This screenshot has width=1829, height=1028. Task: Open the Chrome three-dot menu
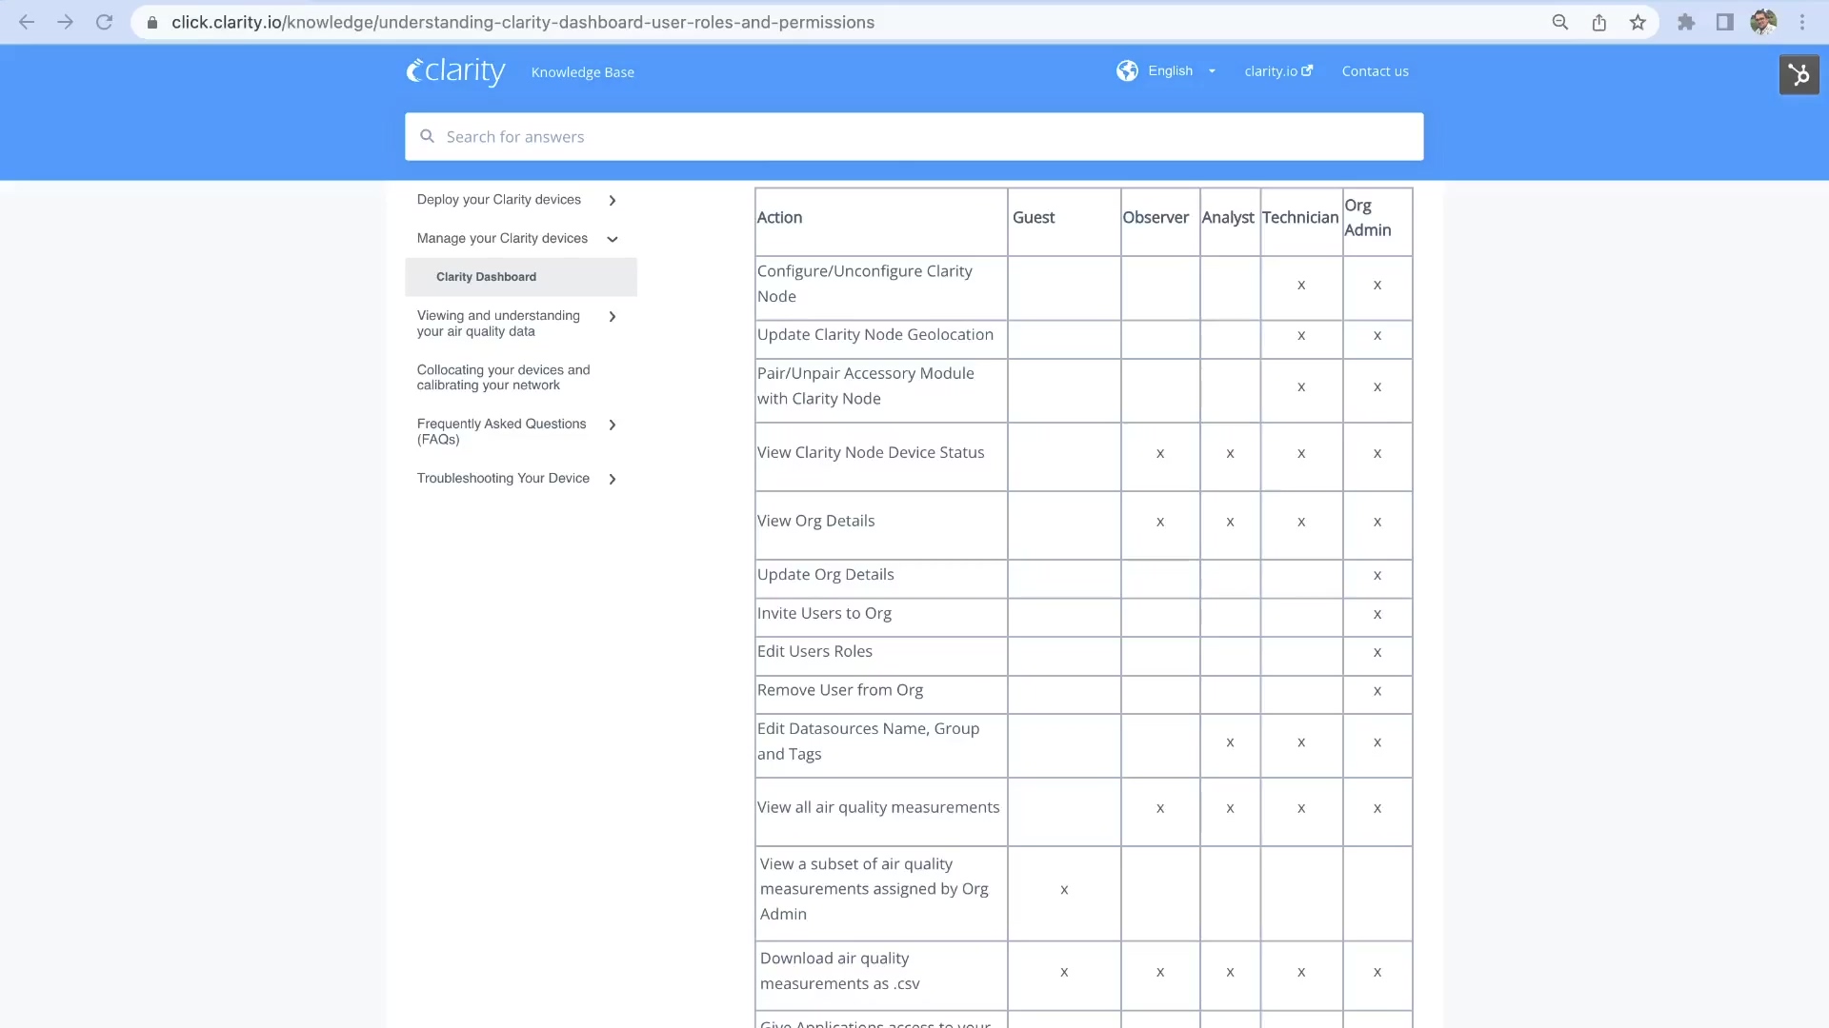pyautogui.click(x=1802, y=22)
